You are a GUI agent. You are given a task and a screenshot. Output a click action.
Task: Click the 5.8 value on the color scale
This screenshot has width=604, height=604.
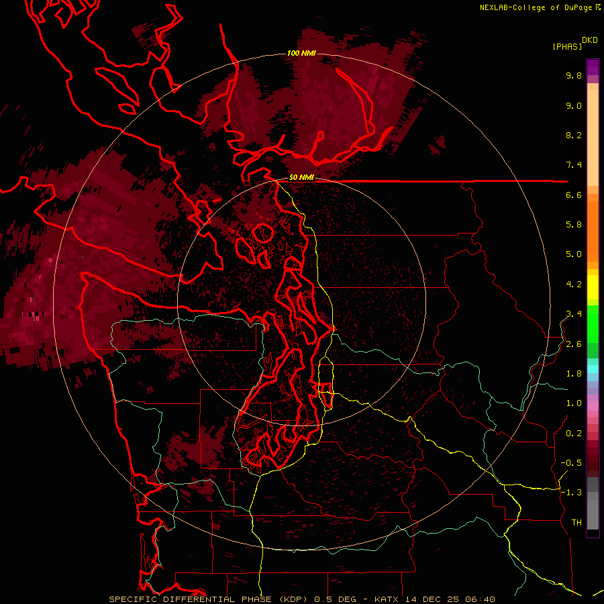click(574, 225)
